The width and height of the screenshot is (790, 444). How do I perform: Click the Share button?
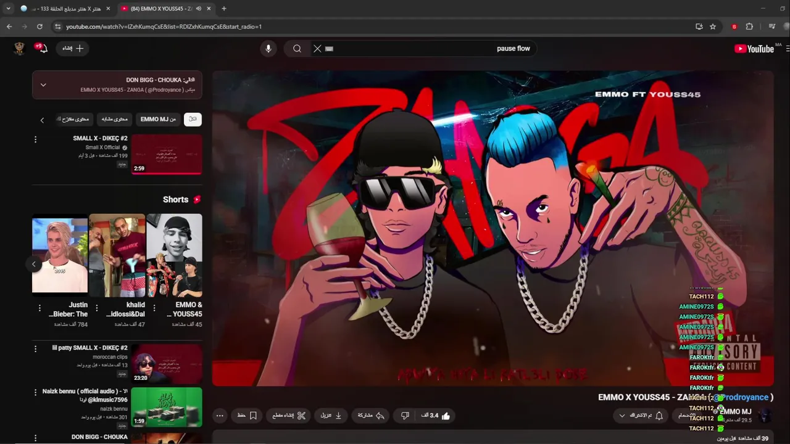point(372,416)
